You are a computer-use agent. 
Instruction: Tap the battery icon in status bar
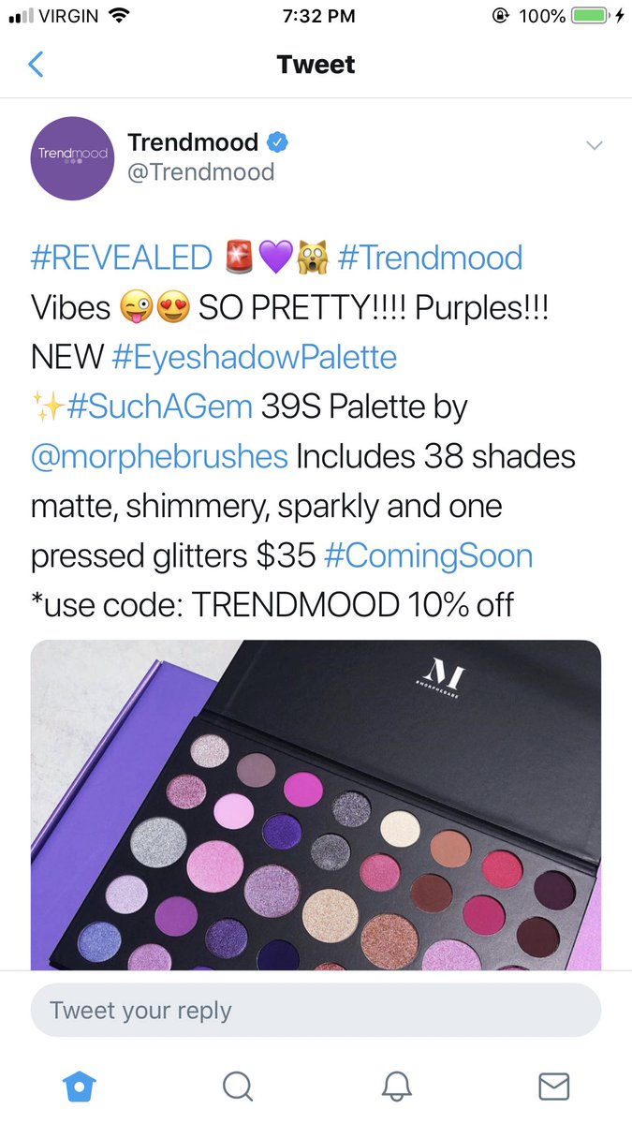pyautogui.click(x=589, y=16)
